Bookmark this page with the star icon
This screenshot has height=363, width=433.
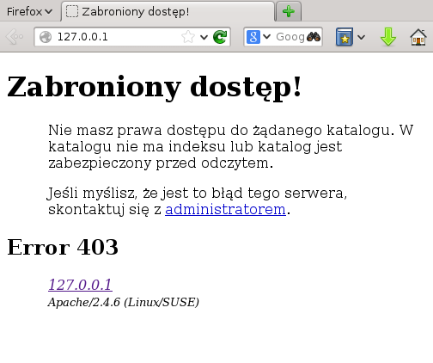pos(188,37)
